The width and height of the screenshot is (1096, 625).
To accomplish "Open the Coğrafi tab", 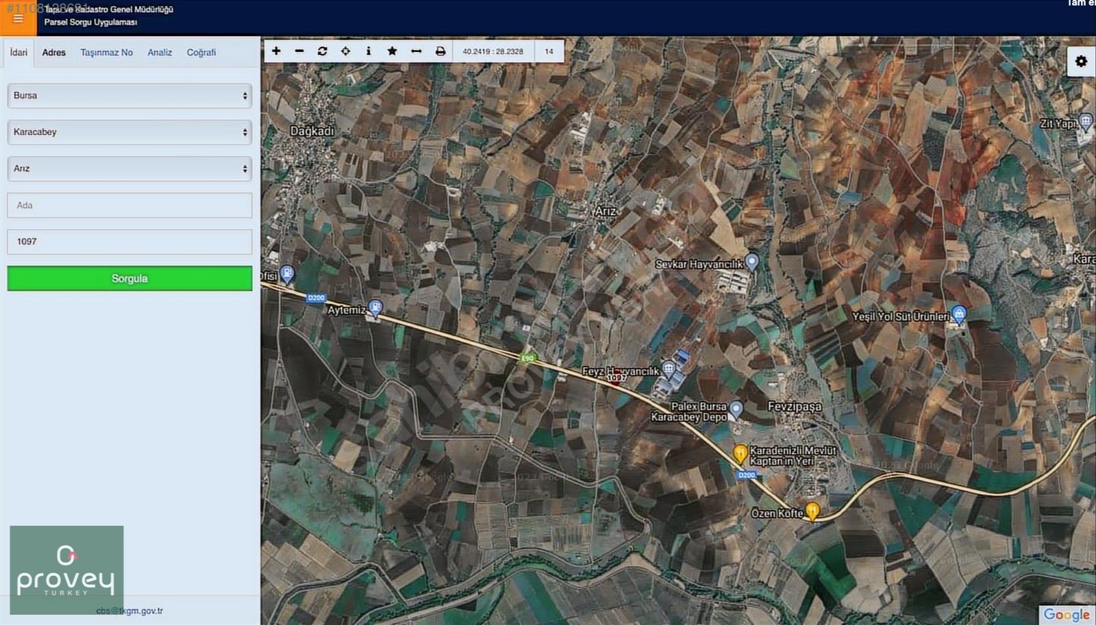I will click(201, 52).
